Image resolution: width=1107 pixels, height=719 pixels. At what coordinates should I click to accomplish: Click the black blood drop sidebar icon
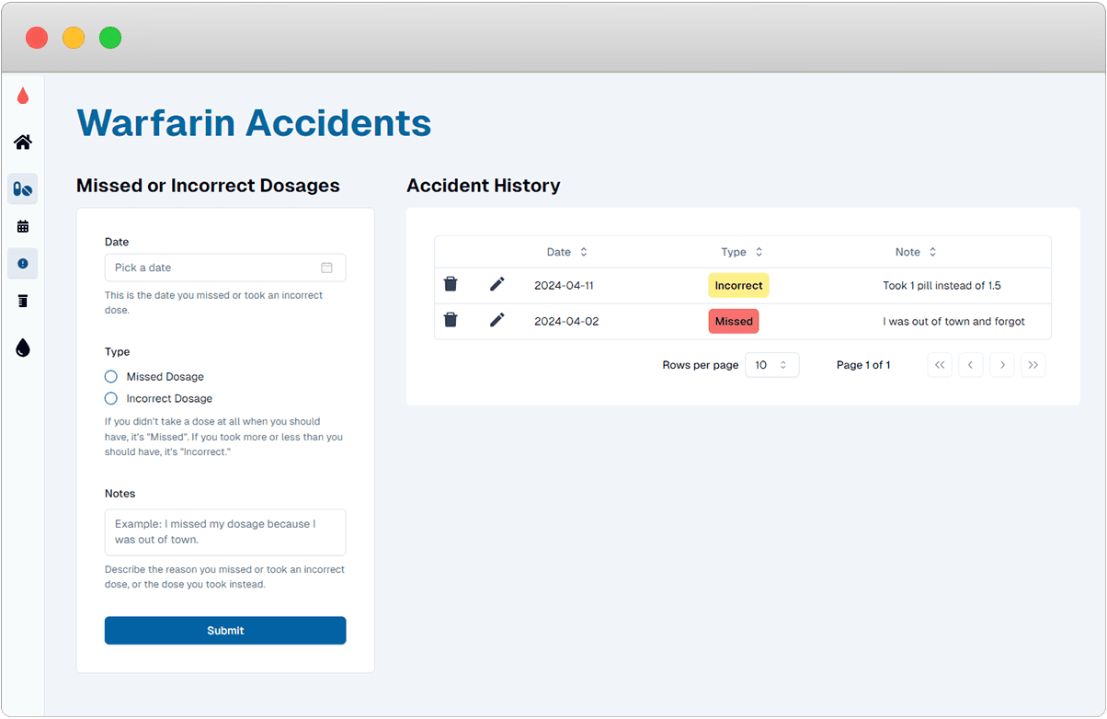point(22,348)
